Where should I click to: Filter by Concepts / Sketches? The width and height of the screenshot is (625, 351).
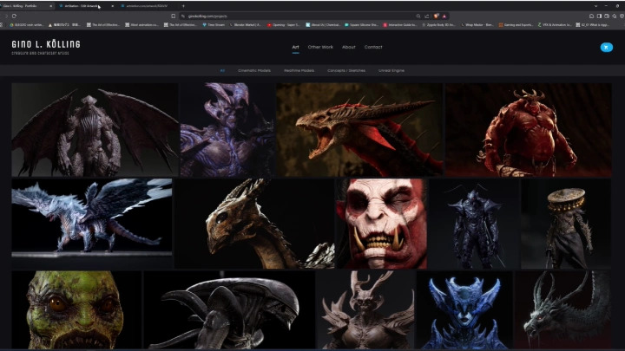tap(346, 70)
